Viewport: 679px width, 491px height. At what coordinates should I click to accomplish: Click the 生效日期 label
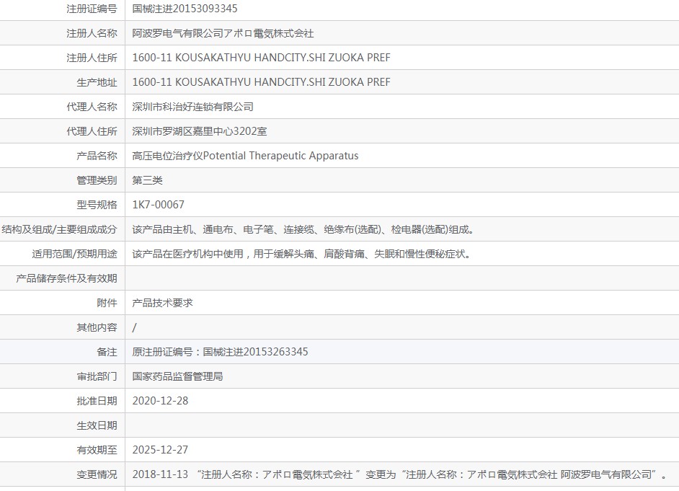coord(97,425)
